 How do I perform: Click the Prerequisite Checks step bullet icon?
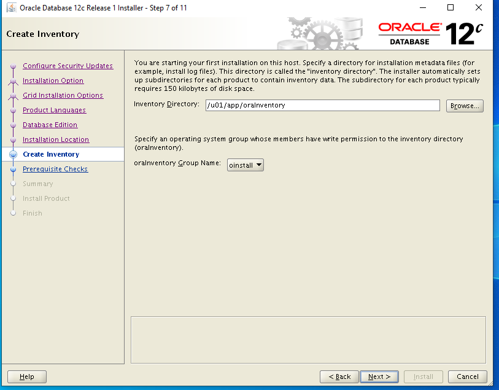point(13,169)
